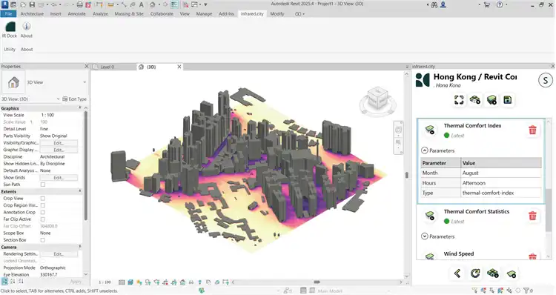Click Edit button for Graphic Display Options

(59, 150)
